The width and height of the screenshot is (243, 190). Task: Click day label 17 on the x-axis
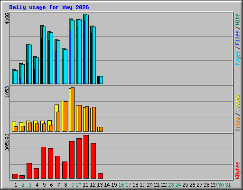coord(128,185)
